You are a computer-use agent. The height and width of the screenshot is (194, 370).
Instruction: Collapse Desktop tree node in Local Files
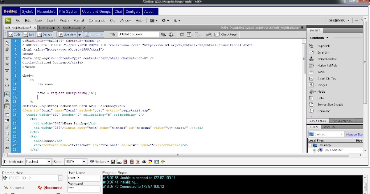click(310, 145)
